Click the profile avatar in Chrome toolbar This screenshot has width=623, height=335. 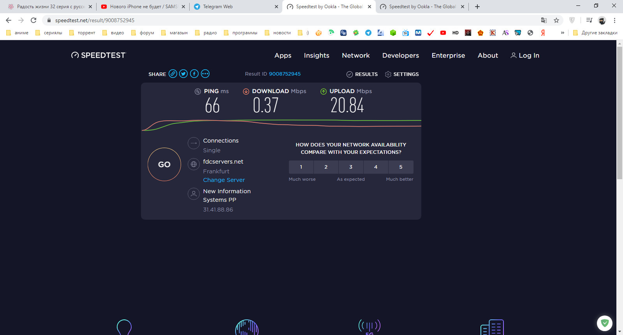[x=602, y=20]
